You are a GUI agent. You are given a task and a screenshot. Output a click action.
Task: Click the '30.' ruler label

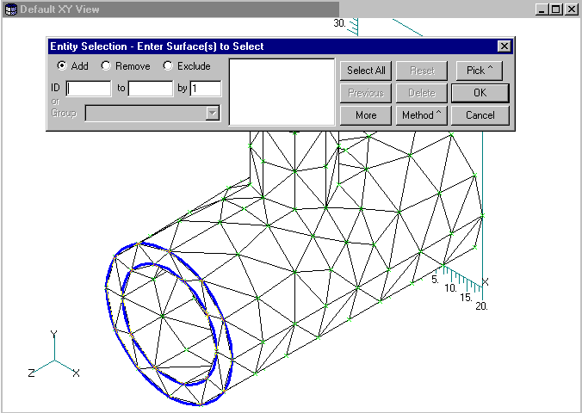[339, 23]
